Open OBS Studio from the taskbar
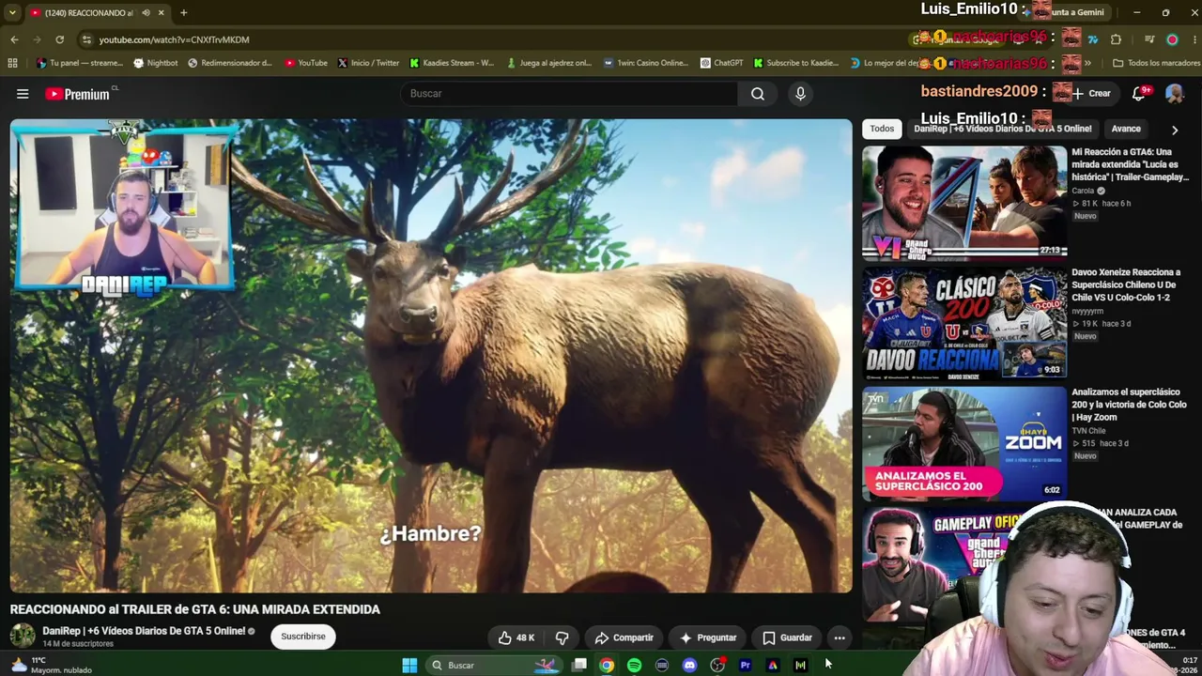1202x676 pixels. (717, 665)
